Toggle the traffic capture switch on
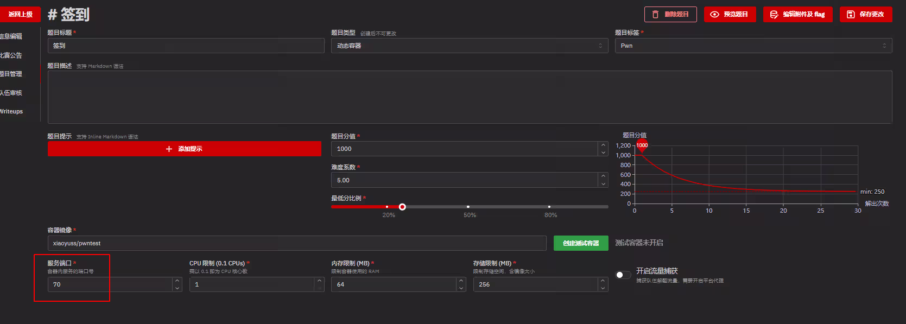 623,275
